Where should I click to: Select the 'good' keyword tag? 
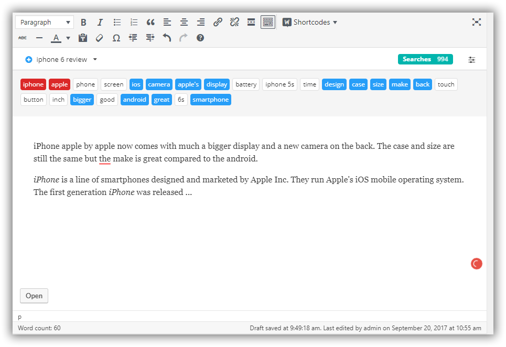(x=107, y=100)
